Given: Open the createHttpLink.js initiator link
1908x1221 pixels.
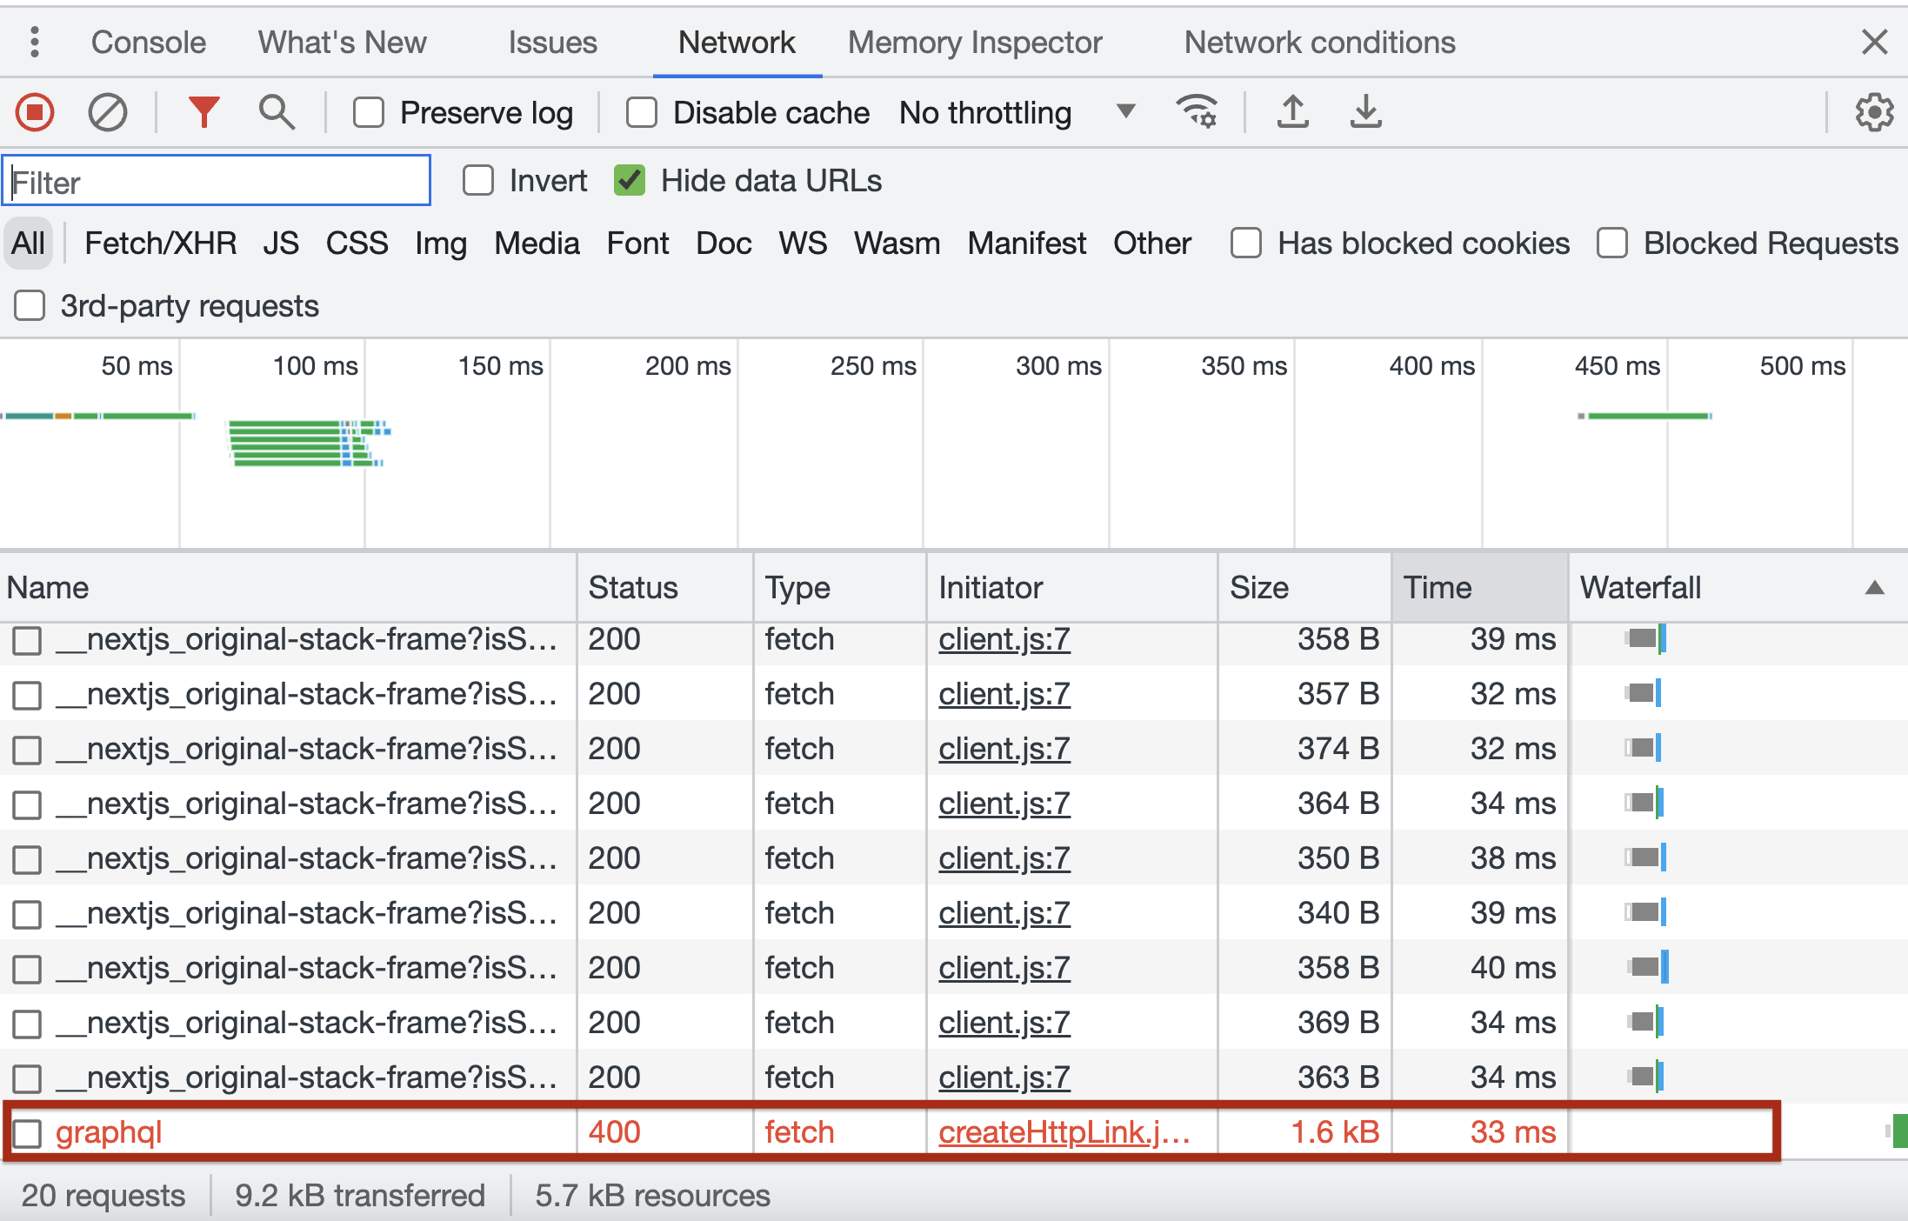Looking at the screenshot, I should [1063, 1132].
